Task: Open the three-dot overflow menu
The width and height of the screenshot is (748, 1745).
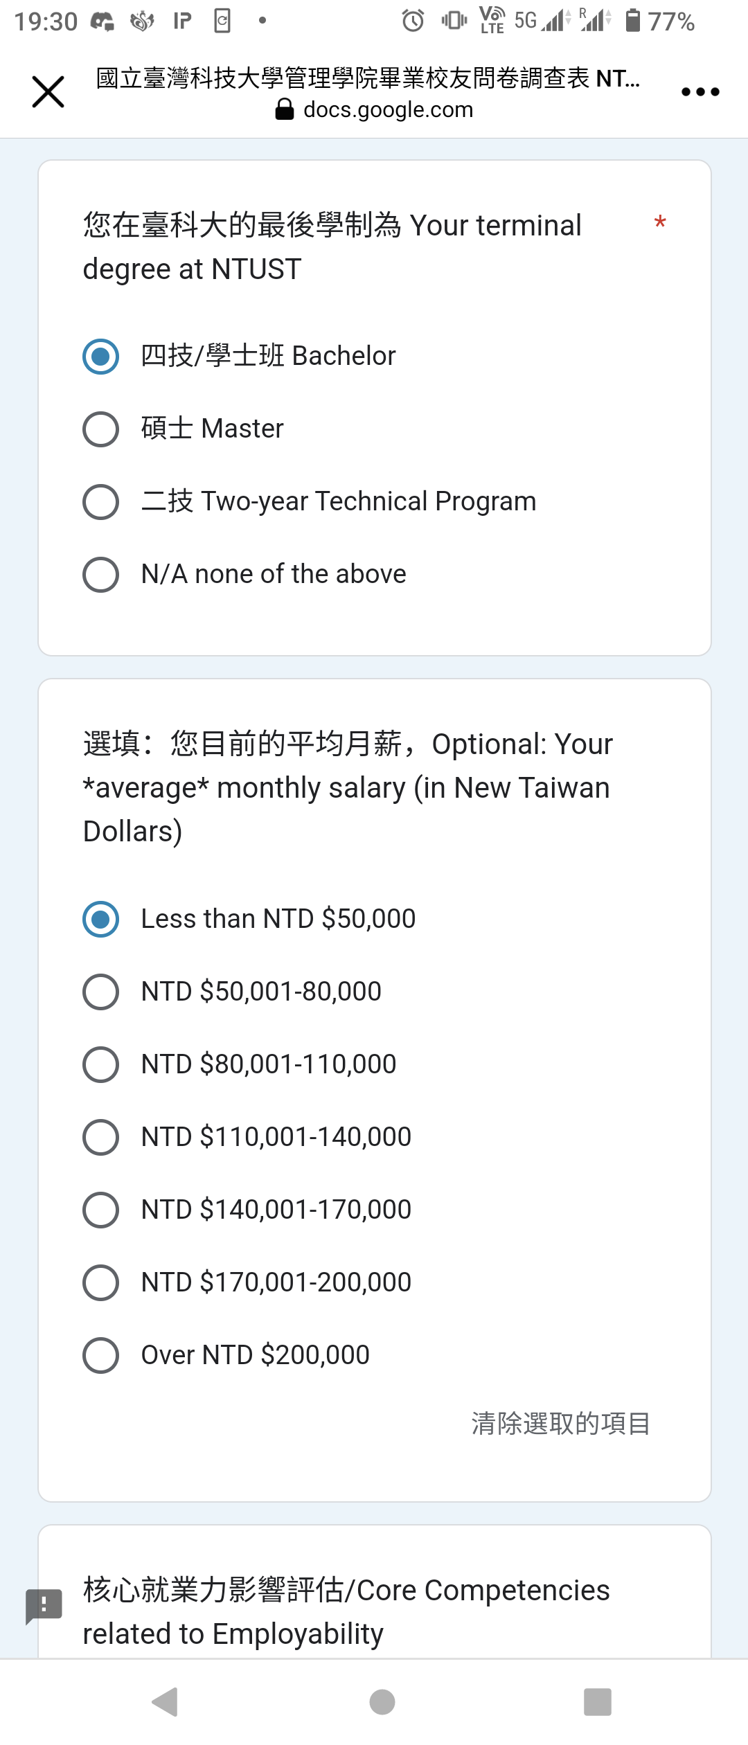Action: pyautogui.click(x=700, y=92)
